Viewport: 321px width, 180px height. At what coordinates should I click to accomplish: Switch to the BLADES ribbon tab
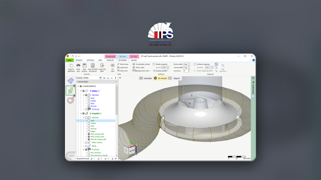[134, 60]
